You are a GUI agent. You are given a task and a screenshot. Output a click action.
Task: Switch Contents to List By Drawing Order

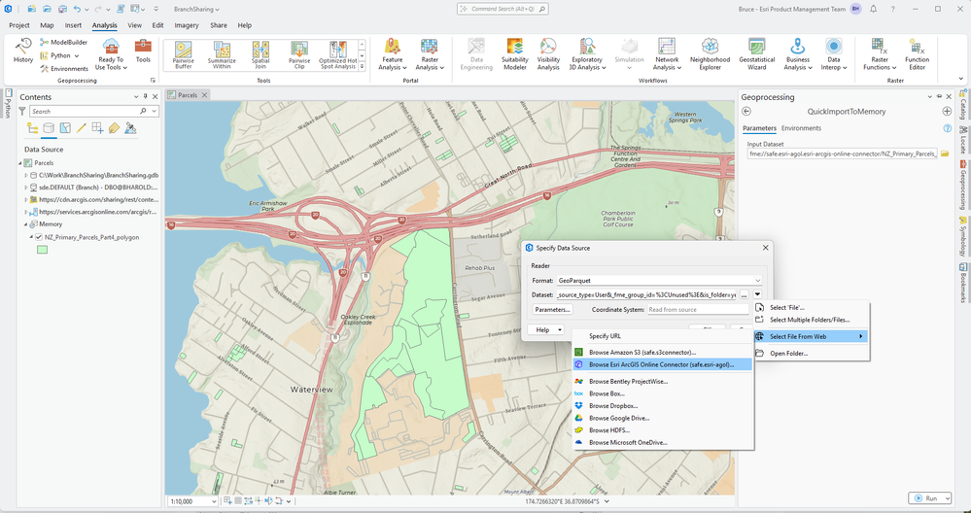(33, 128)
